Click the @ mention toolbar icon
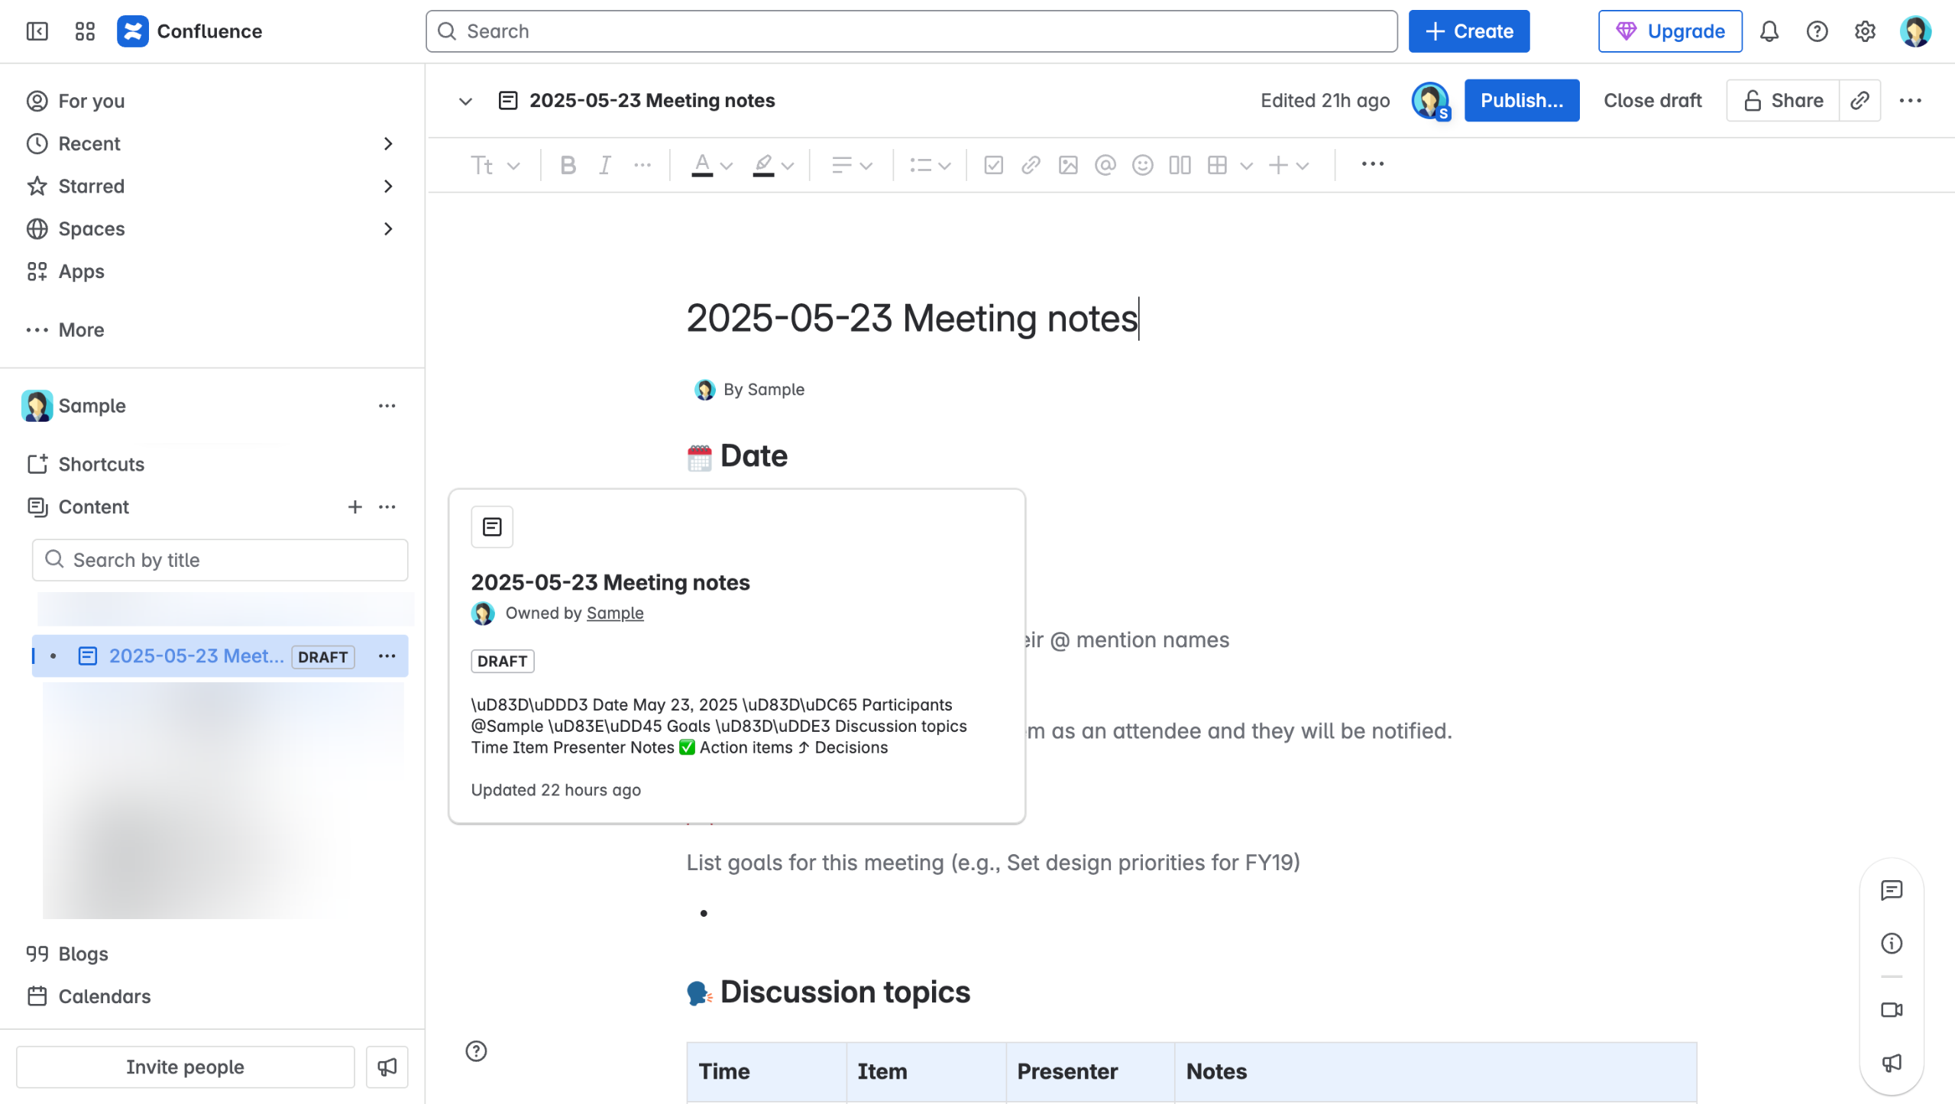The height and width of the screenshot is (1104, 1955). pos(1105,165)
